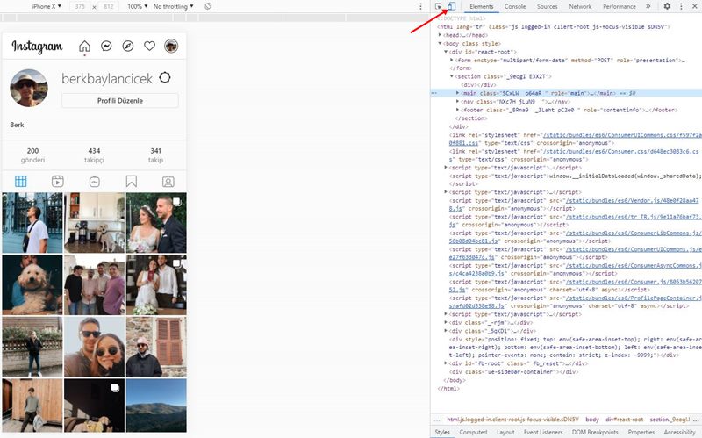Switch to the Performance tab
The width and height of the screenshot is (702, 438).
(x=620, y=6)
